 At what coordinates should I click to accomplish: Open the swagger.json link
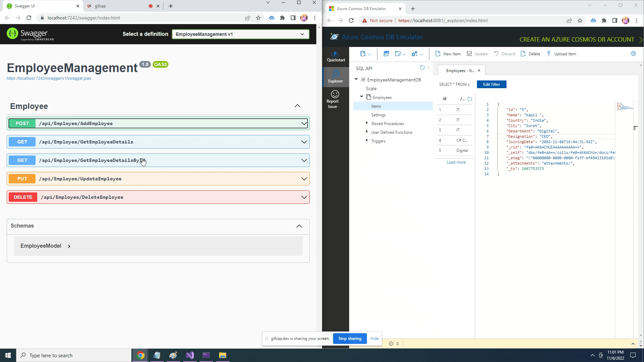[49, 78]
